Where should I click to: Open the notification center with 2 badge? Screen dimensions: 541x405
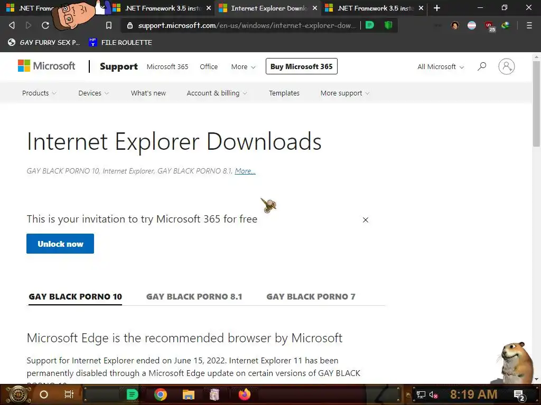pyautogui.click(x=519, y=396)
